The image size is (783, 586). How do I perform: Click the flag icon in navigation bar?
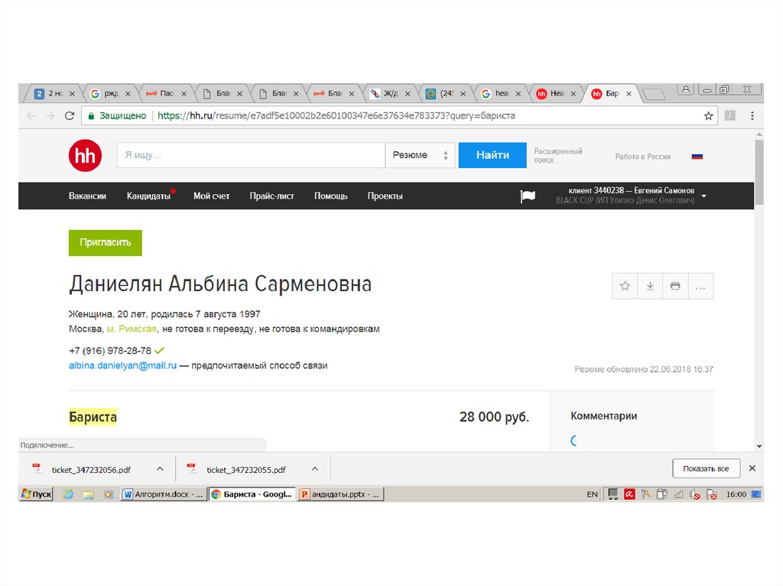pyautogui.click(x=528, y=196)
